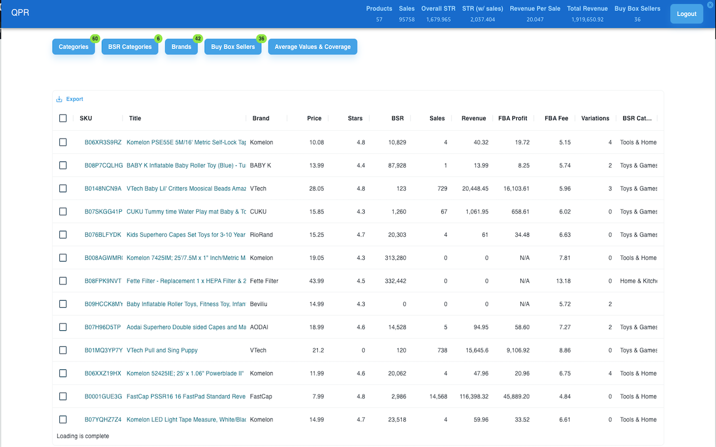Click the Overall STR value 1,679.965
Image resolution: width=716 pixels, height=447 pixels.
439,20
